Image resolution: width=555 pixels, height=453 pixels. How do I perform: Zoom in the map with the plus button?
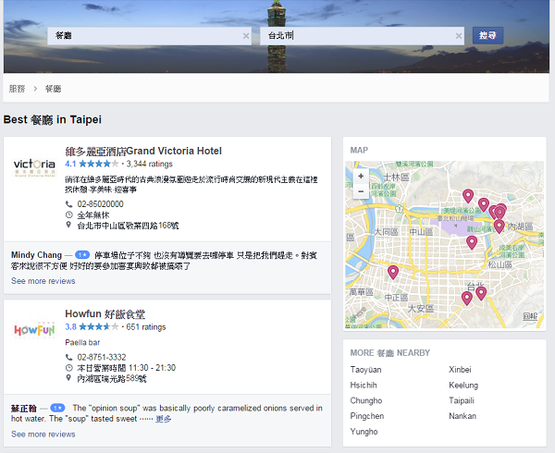coord(361,176)
